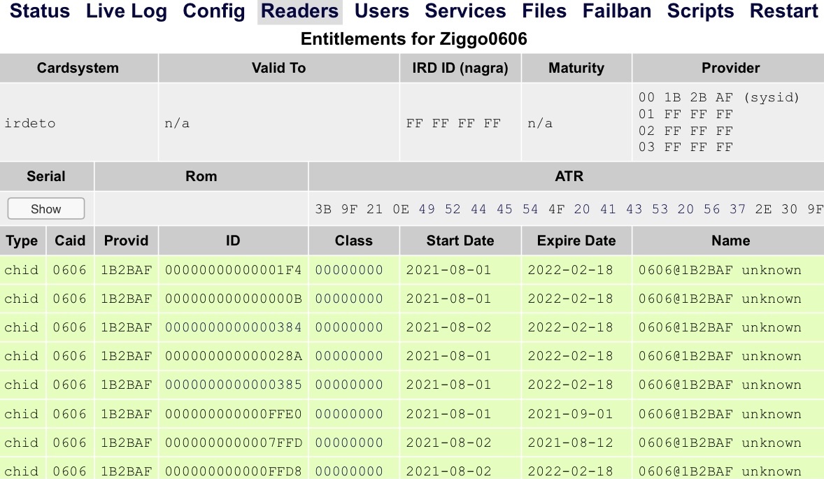
Task: Click the 03 FF FF FF provider line
Action: [x=686, y=148]
